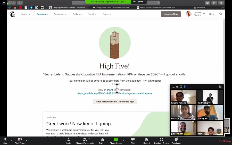Screen dimensions: 232x145
Task: Open the Reactions emoji icon
Action: (176, 139)
